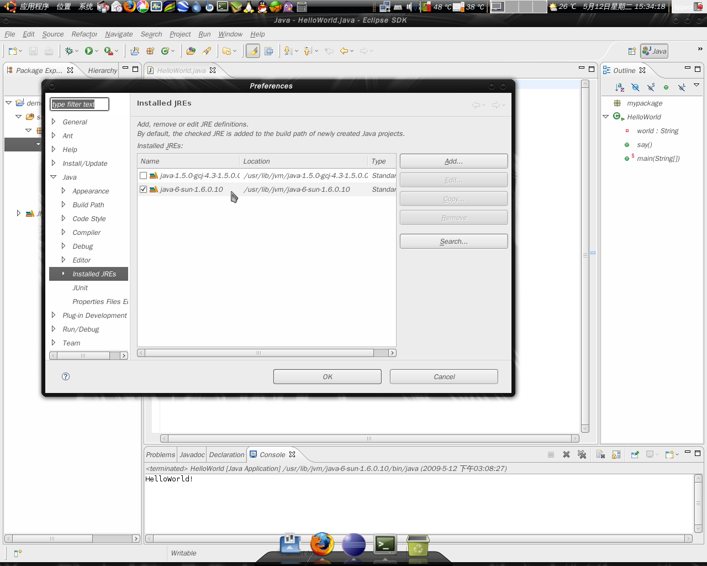Click the terminal icon in bottom dock
Image resolution: width=707 pixels, height=566 pixels.
coord(385,545)
